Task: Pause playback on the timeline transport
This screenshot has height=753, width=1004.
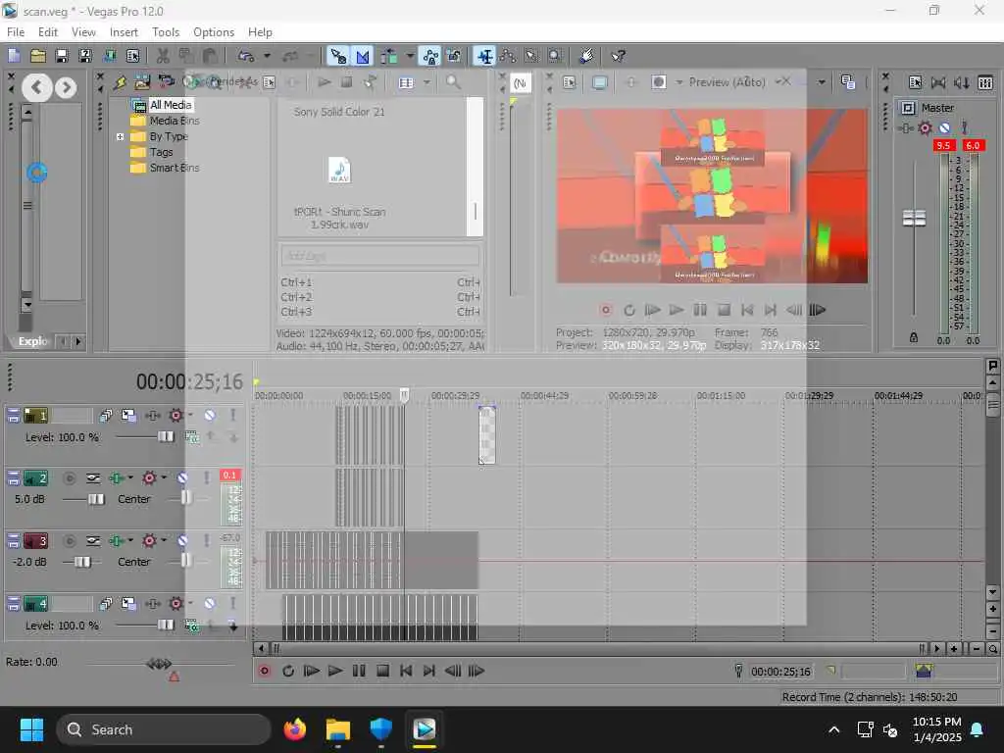Action: tap(359, 671)
